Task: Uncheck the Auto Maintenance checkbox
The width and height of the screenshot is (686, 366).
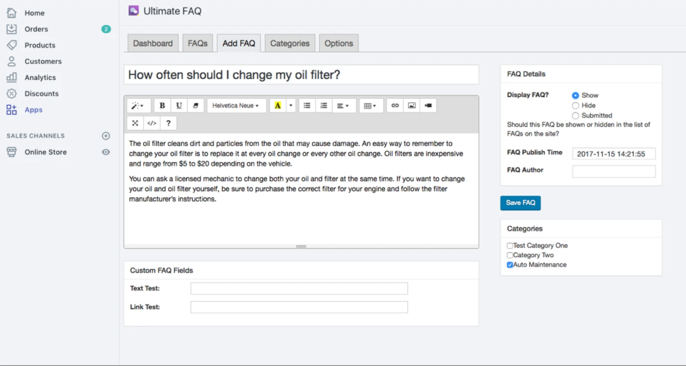Action: point(509,265)
